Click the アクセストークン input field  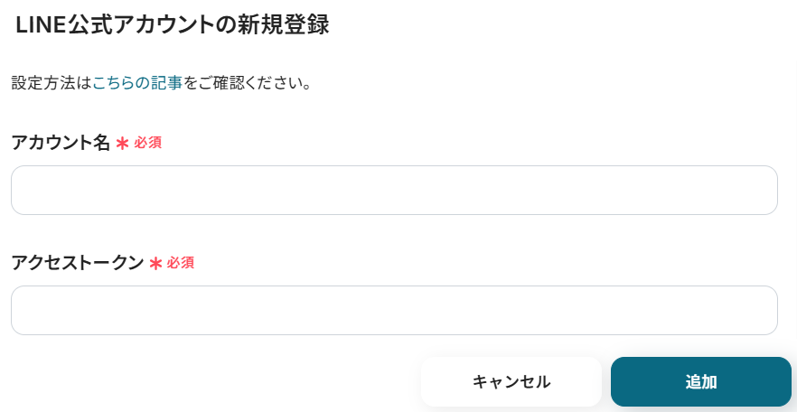[x=394, y=310]
